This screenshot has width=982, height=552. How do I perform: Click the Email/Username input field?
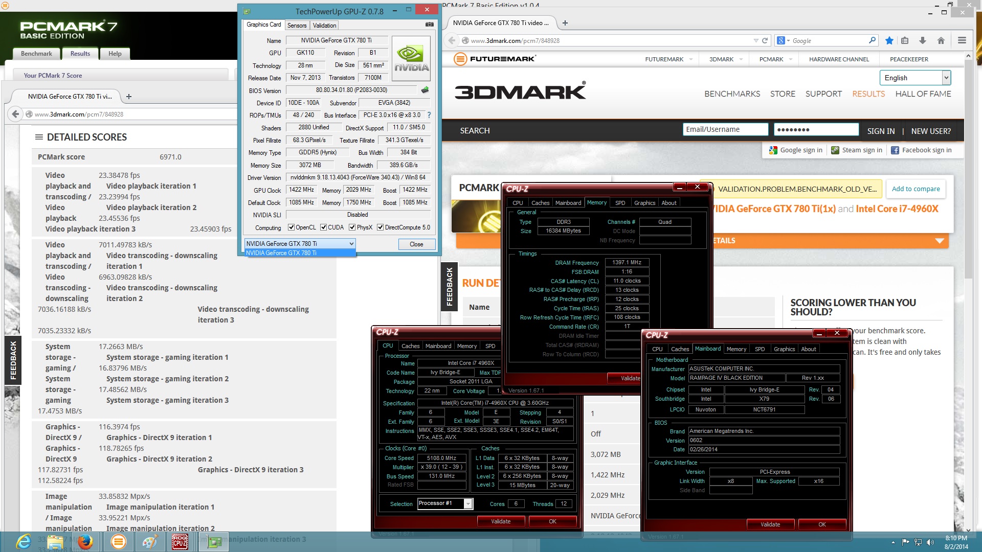[725, 130]
